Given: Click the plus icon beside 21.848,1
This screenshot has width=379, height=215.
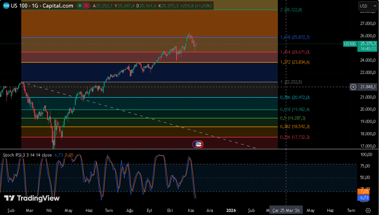Looking at the screenshot, I should coord(353,87).
